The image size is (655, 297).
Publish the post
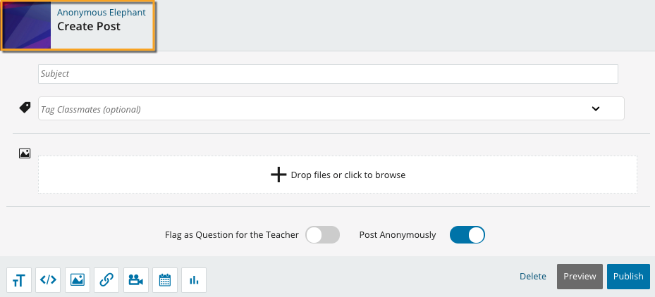[x=628, y=277]
